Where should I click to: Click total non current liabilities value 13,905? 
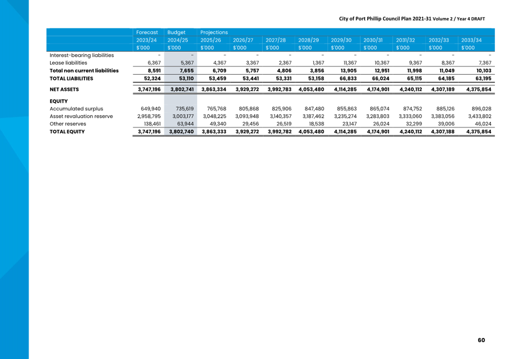pos(348,71)
